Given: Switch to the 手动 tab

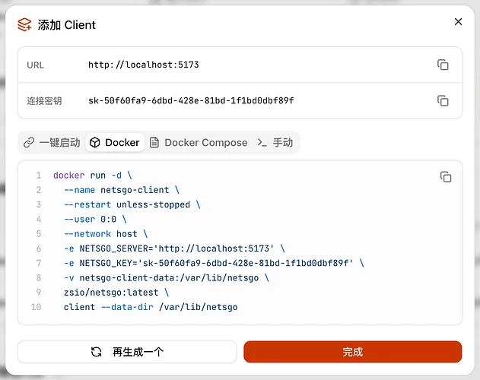Looking at the screenshot, I should (275, 143).
